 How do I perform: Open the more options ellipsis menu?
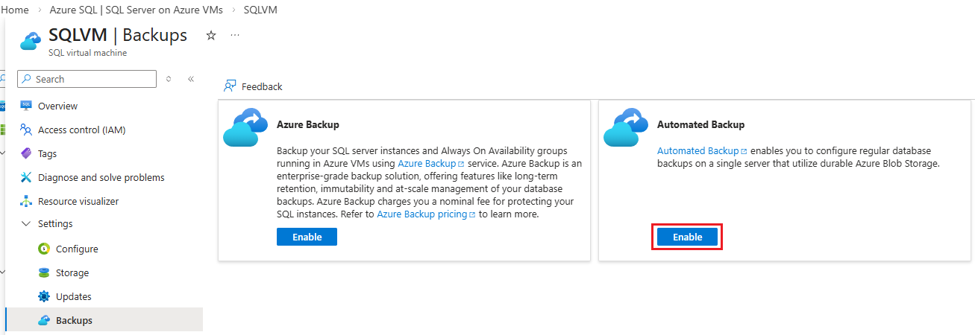coord(235,35)
